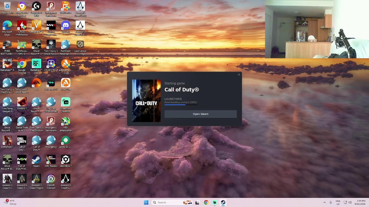Select the Battlefield 6 desktop icon
Image resolution: width=369 pixels, height=207 pixels.
point(7,65)
